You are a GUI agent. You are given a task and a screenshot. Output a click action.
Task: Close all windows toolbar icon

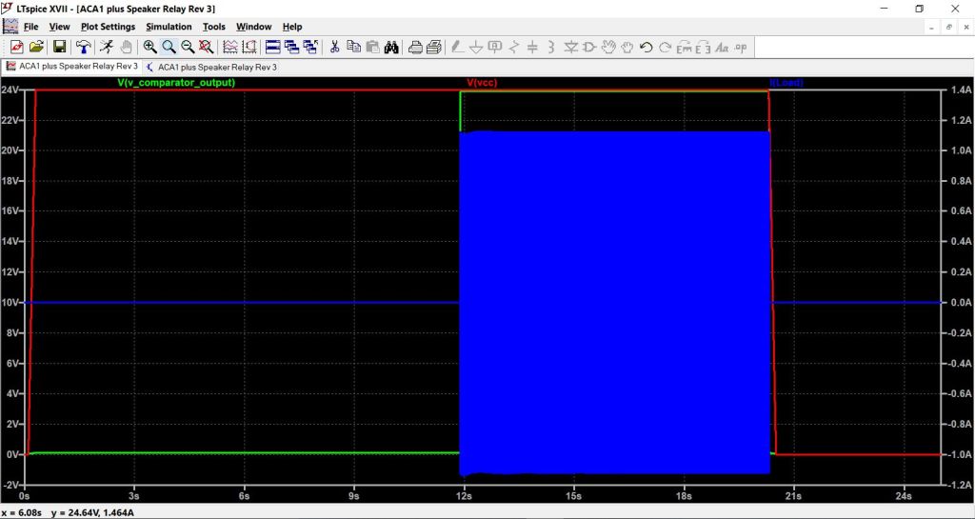(310, 48)
